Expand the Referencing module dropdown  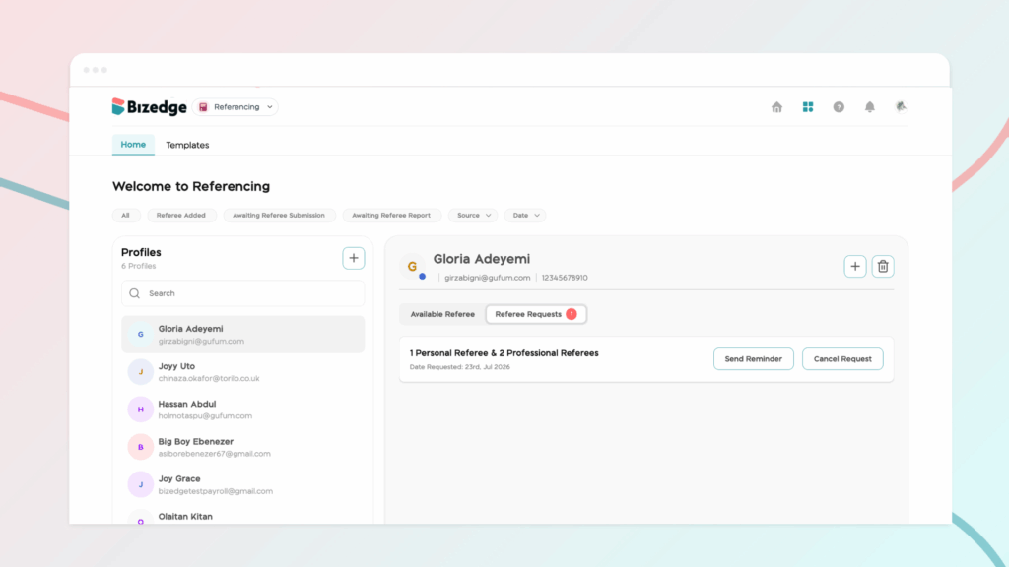point(270,107)
